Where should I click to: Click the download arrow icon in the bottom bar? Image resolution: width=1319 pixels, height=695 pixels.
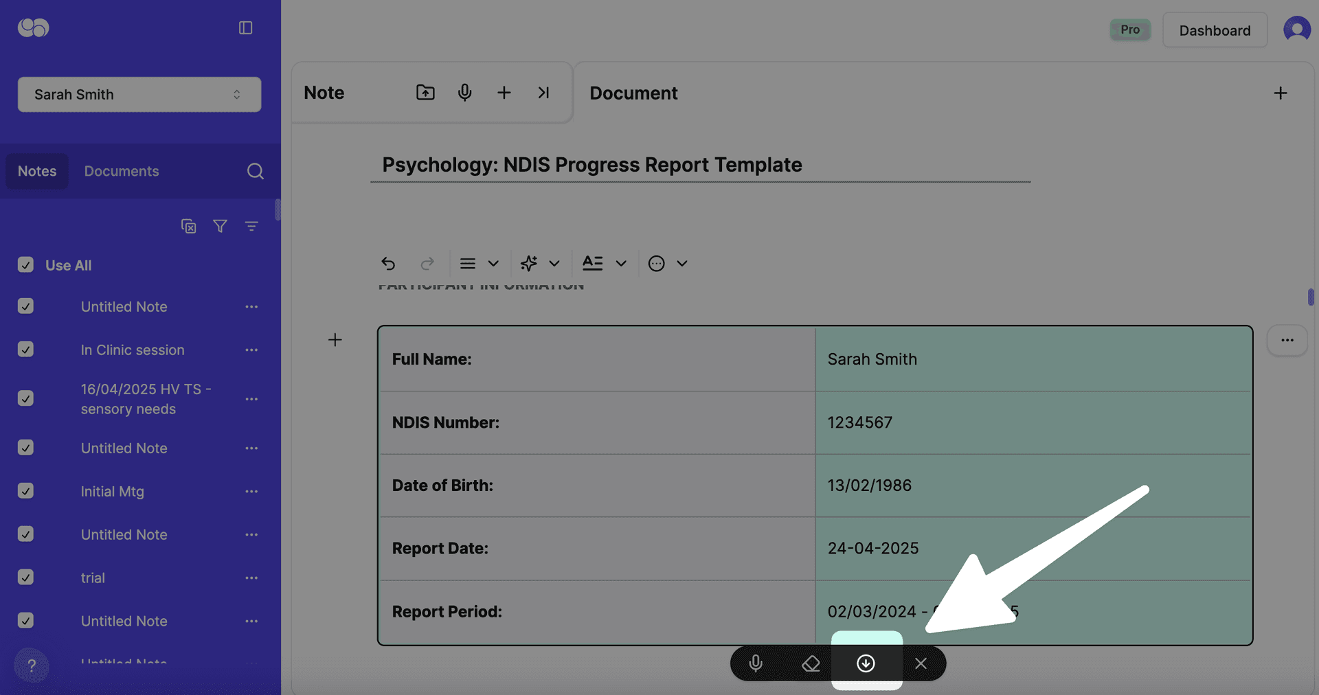coord(866,663)
